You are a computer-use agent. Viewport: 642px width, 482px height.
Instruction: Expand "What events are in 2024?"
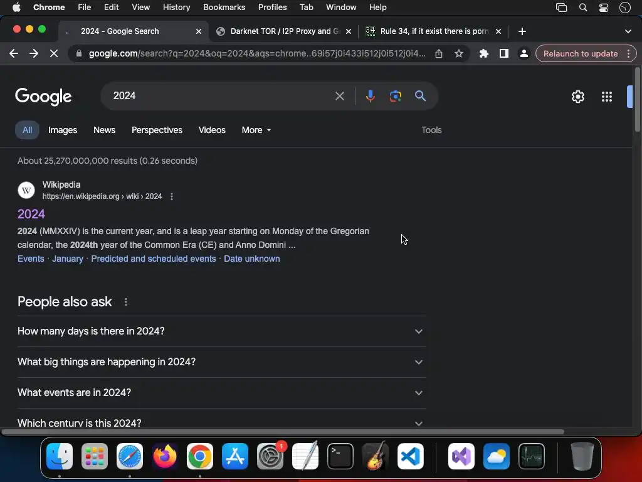coord(221,393)
